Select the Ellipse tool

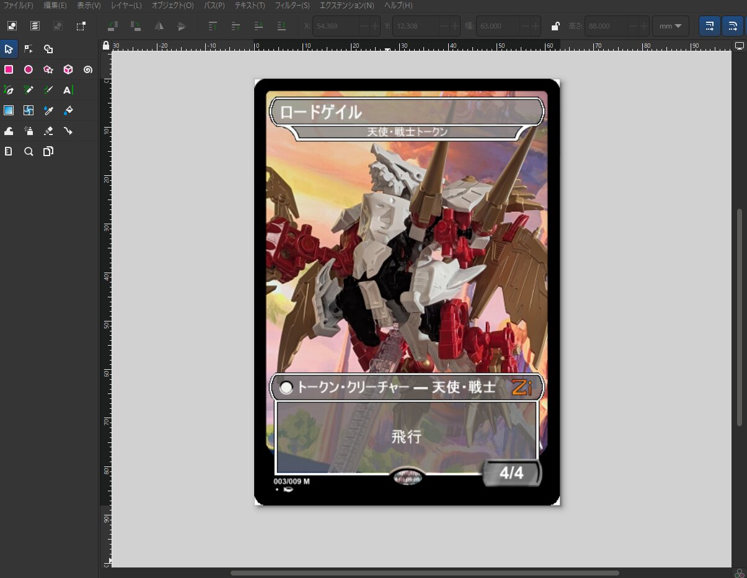click(29, 69)
